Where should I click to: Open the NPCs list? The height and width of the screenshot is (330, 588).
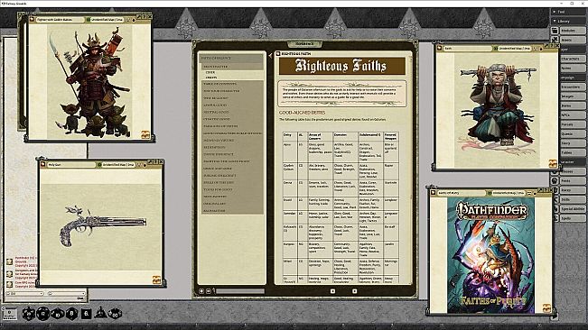coord(573,115)
